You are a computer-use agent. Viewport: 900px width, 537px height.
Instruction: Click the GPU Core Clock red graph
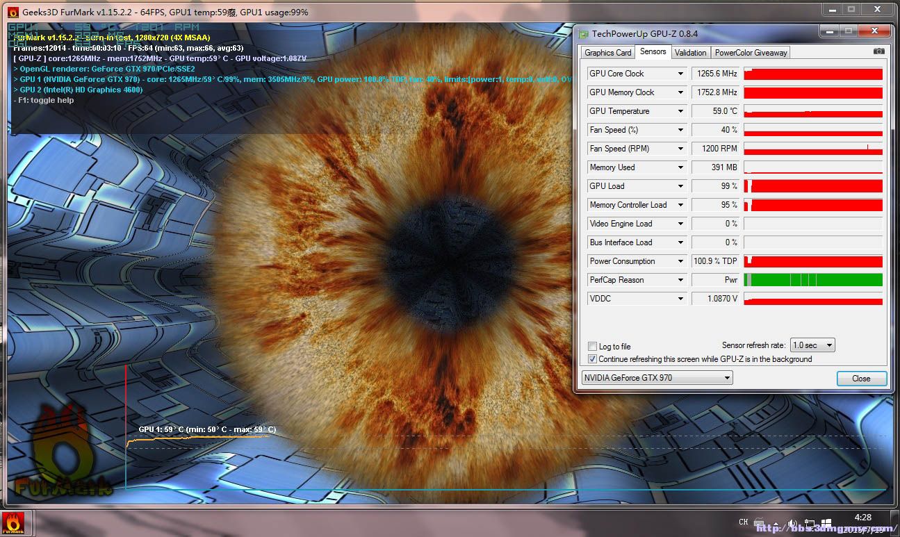[x=813, y=74]
